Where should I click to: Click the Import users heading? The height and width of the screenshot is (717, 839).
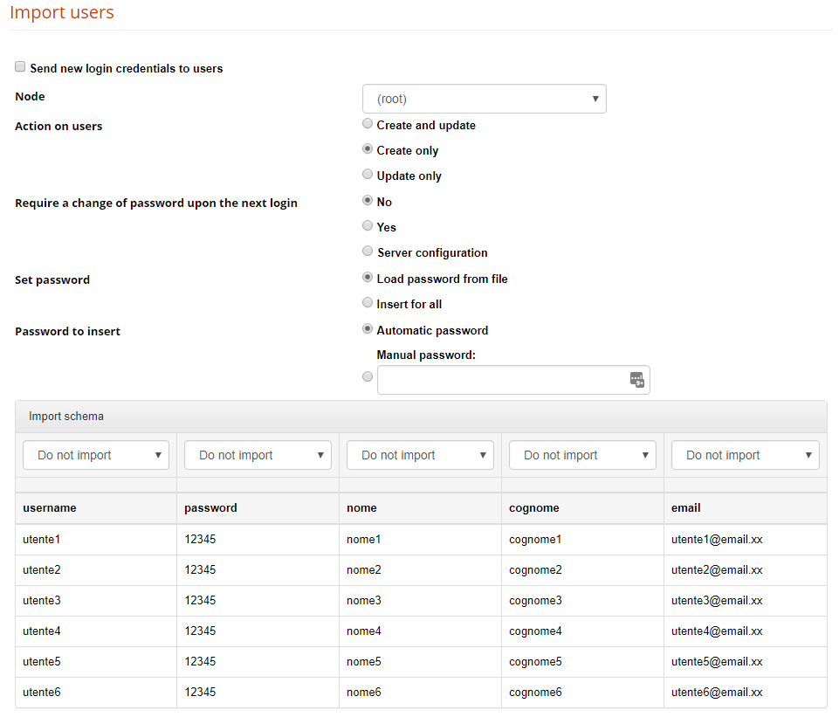(x=61, y=13)
